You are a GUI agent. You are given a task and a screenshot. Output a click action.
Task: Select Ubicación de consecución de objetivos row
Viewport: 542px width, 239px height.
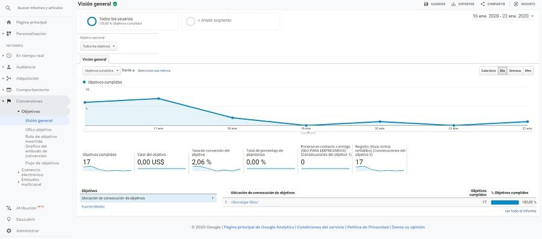(x=148, y=198)
